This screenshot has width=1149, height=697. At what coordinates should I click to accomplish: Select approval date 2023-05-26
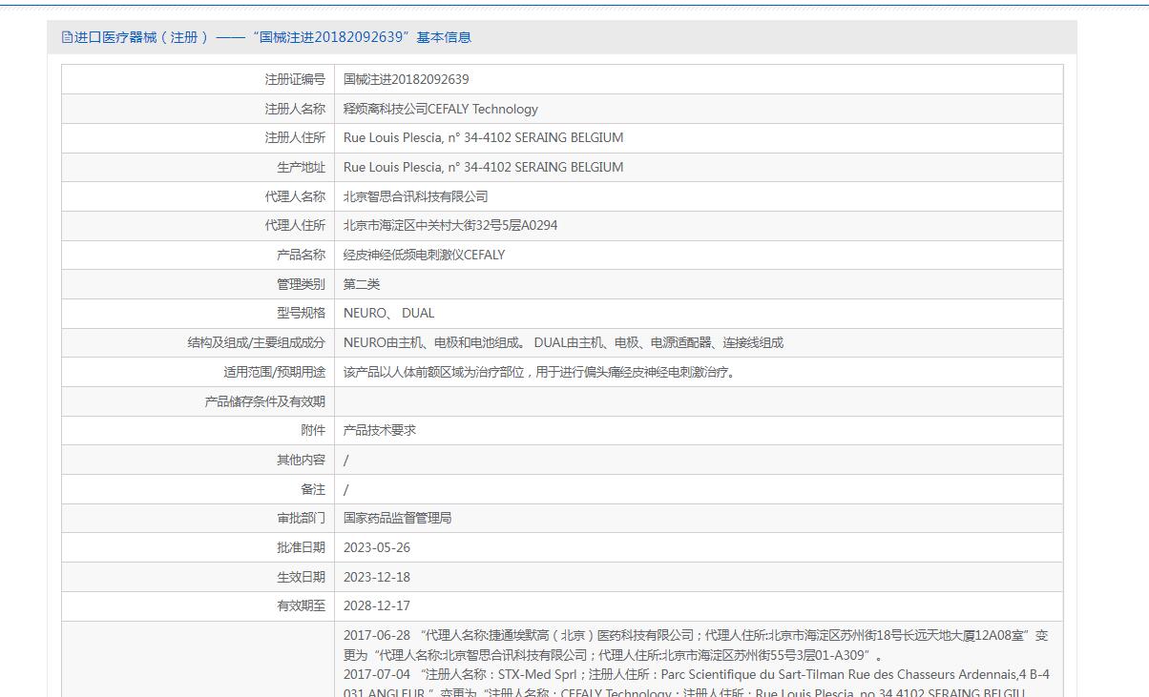(377, 547)
